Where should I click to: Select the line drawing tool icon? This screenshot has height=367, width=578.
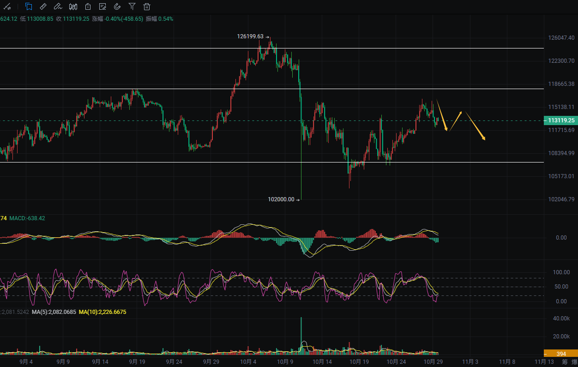[7, 6]
